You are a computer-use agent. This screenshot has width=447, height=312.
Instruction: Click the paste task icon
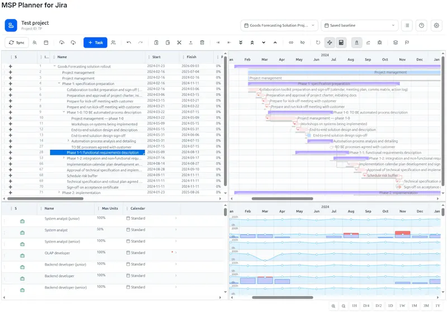[x=168, y=42]
